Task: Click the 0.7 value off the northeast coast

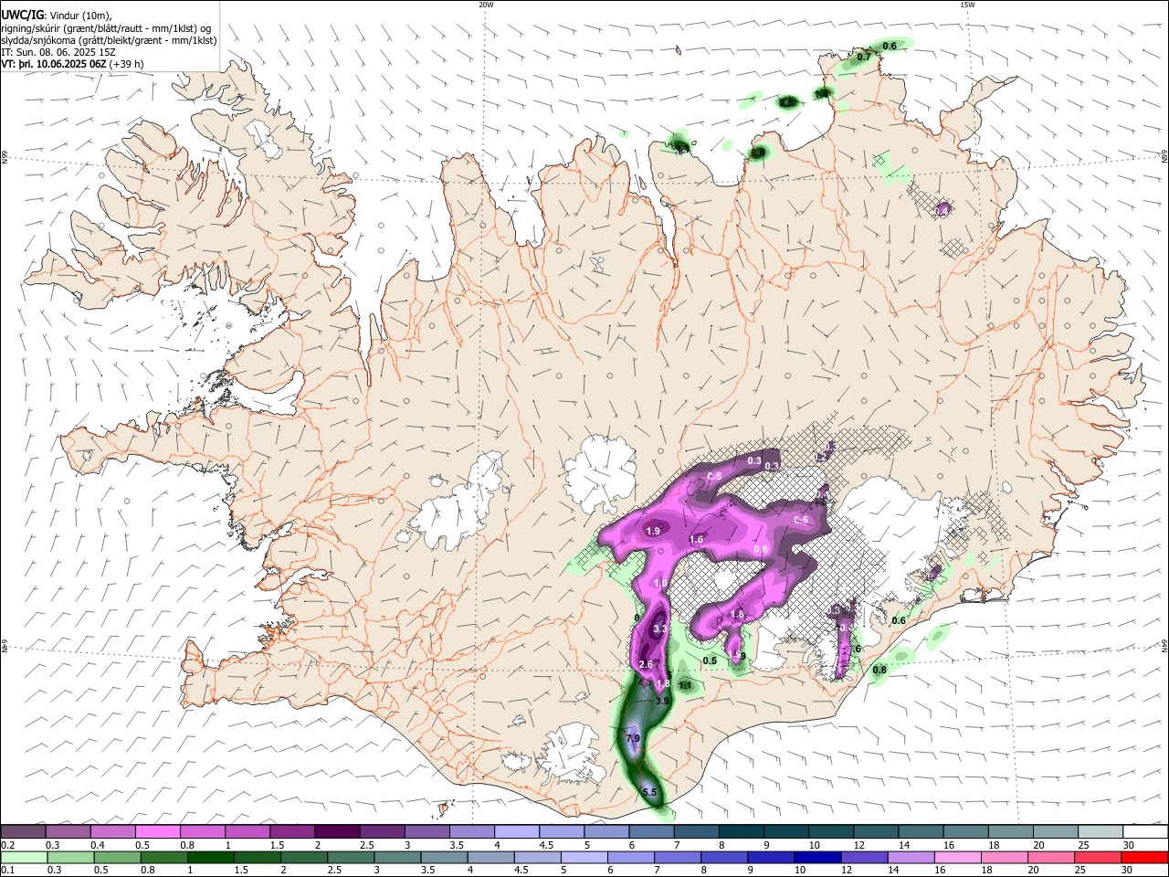Action: (863, 57)
